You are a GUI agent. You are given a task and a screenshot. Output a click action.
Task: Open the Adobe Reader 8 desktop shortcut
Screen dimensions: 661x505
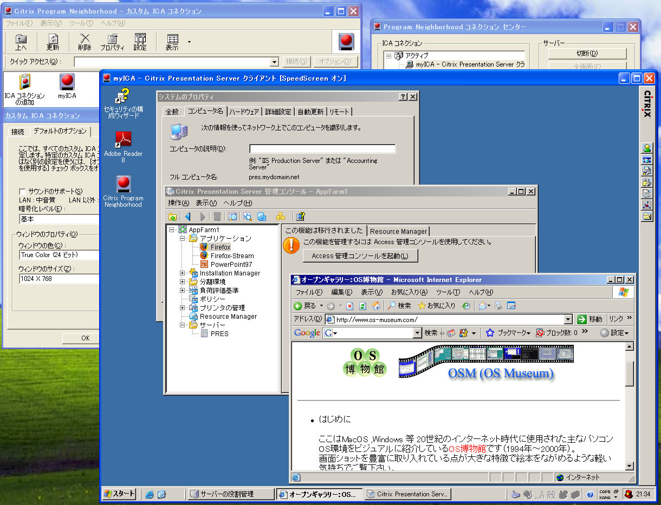(124, 147)
